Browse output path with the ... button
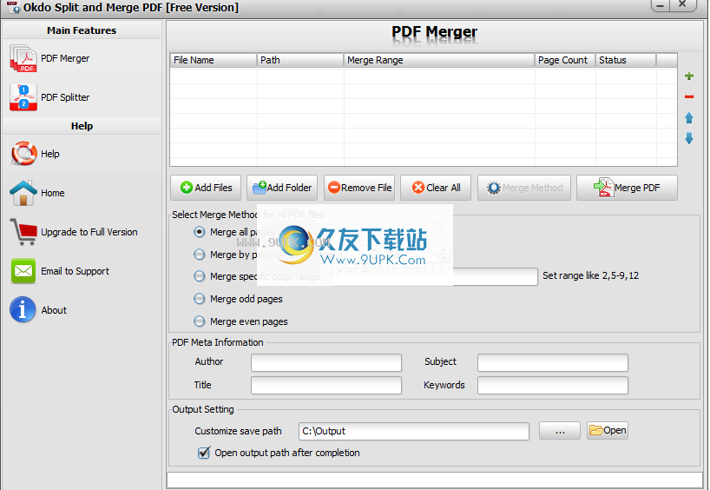The image size is (710, 490). 560,431
